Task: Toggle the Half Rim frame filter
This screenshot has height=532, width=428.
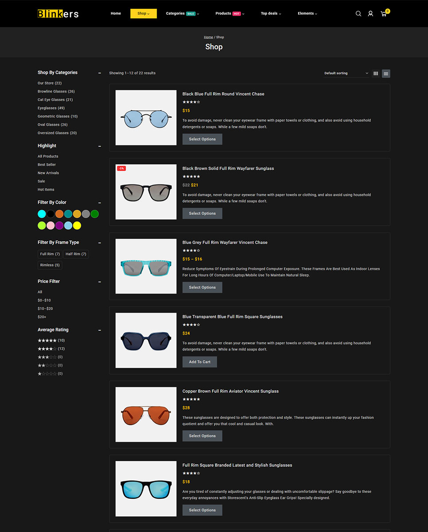Action: [76, 254]
